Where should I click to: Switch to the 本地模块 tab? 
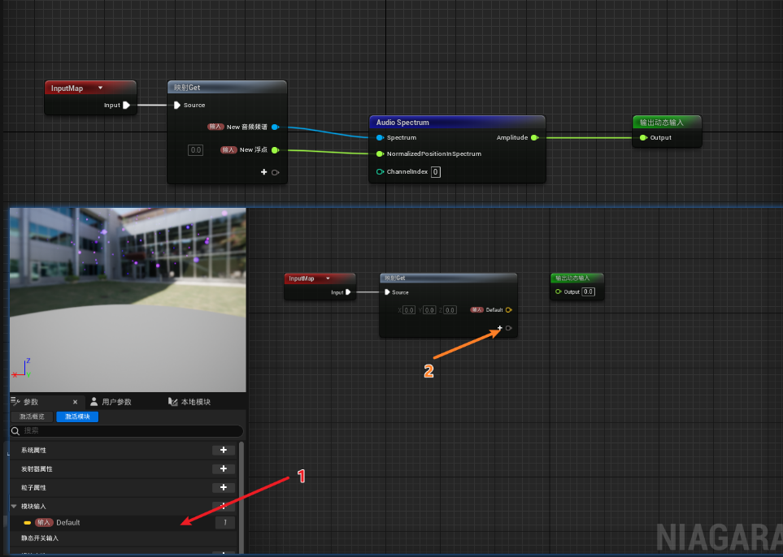(x=196, y=402)
